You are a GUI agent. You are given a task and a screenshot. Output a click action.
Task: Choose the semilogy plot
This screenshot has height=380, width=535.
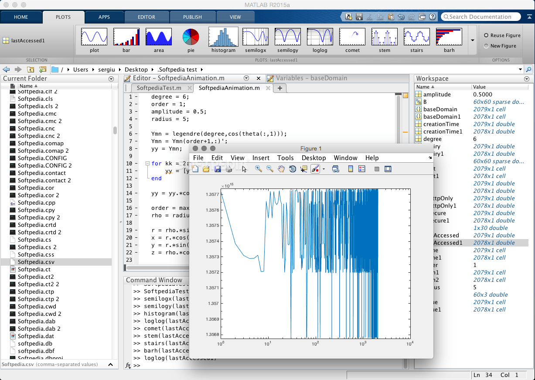coord(288,40)
